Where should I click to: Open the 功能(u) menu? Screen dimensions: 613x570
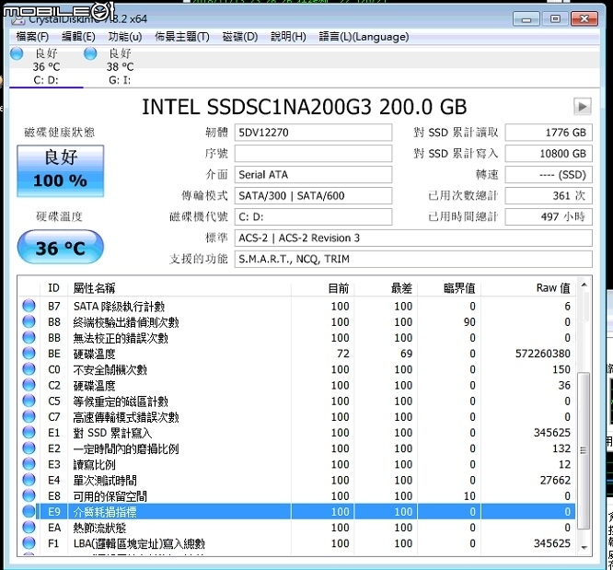[x=124, y=37]
